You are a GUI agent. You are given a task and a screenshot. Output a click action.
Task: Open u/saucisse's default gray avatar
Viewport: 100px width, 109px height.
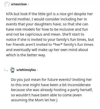coord(7,4)
